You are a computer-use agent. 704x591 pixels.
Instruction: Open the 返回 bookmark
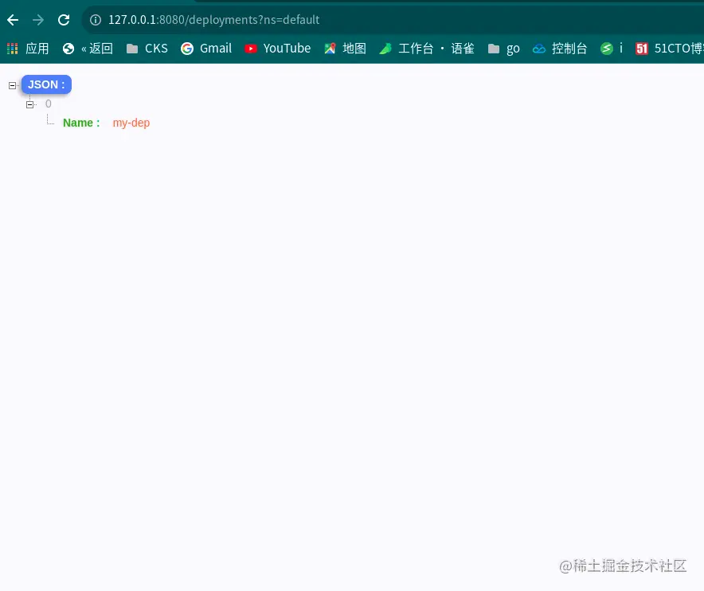88,49
